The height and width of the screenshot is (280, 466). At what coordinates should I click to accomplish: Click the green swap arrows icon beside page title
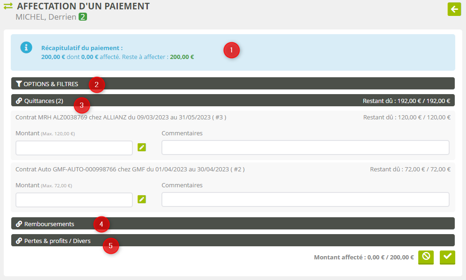(x=8, y=7)
